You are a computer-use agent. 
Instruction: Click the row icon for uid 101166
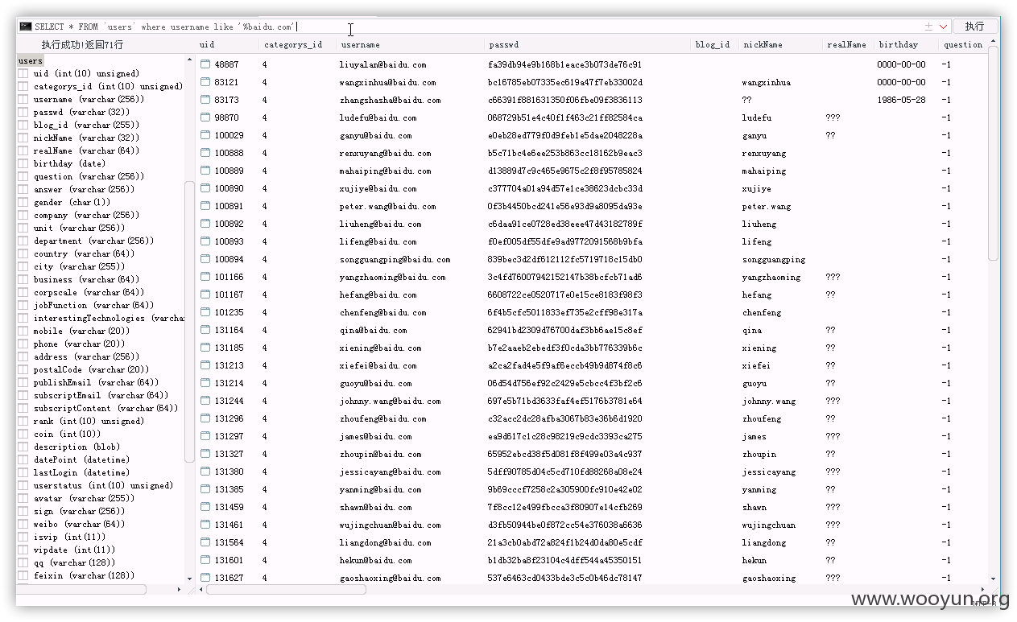(x=205, y=277)
